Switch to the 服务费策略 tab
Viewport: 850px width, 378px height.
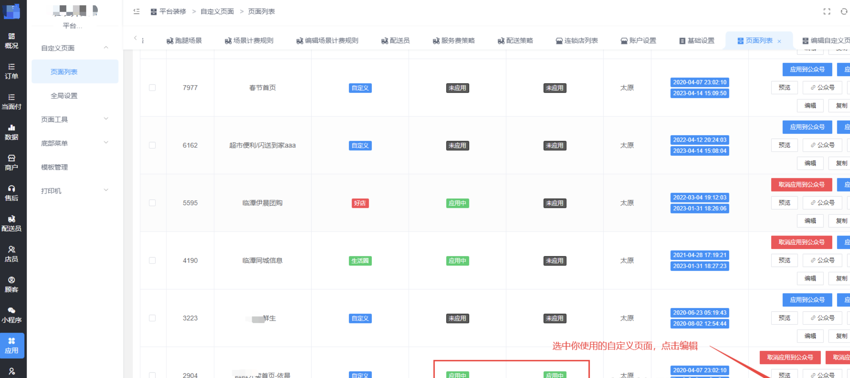[454, 40]
